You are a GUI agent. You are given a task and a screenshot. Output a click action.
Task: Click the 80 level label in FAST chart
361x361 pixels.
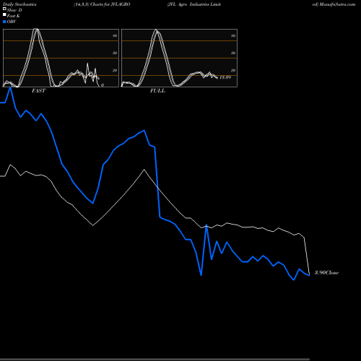(x=115, y=35)
